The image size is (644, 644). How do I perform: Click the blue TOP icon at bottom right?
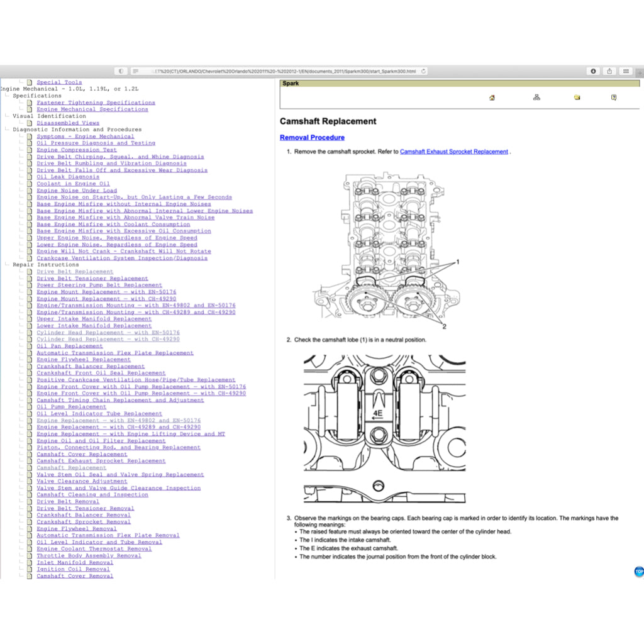point(638,571)
